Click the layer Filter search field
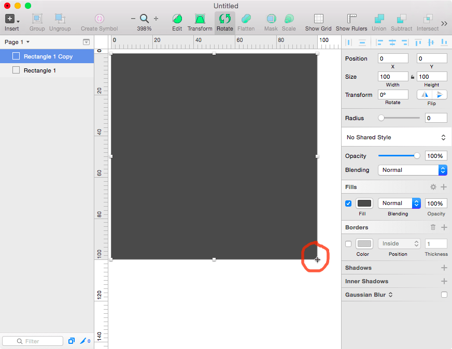452x349 pixels. click(x=33, y=341)
